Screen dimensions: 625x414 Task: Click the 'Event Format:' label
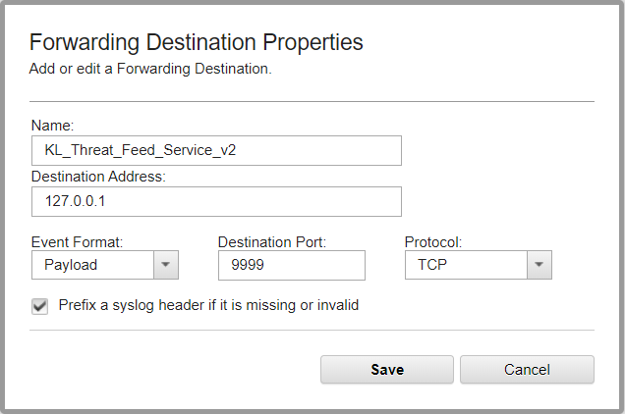pos(77,241)
